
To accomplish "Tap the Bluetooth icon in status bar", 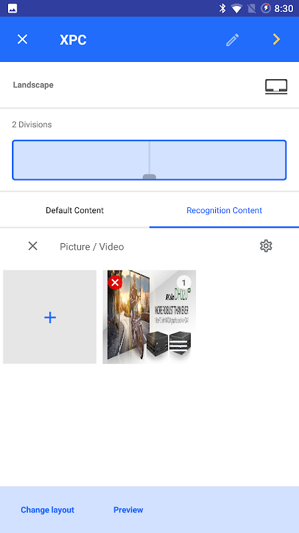I will click(223, 9).
